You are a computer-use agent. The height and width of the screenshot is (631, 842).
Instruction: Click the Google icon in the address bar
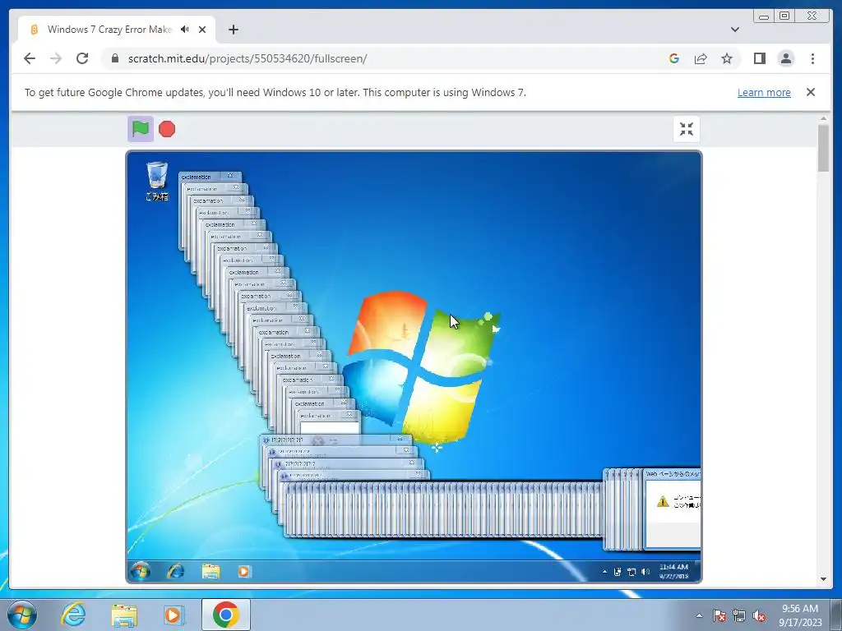[x=674, y=58]
